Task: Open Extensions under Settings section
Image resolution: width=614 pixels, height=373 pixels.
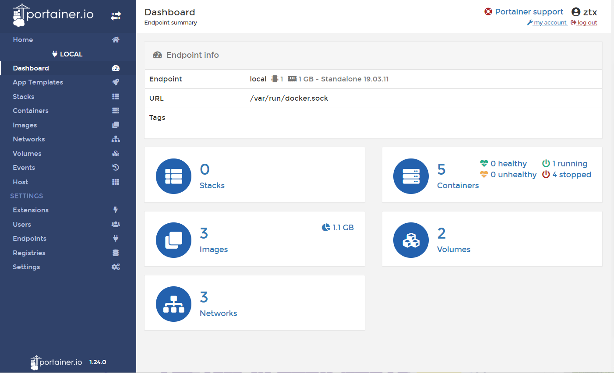Action: pos(68,210)
